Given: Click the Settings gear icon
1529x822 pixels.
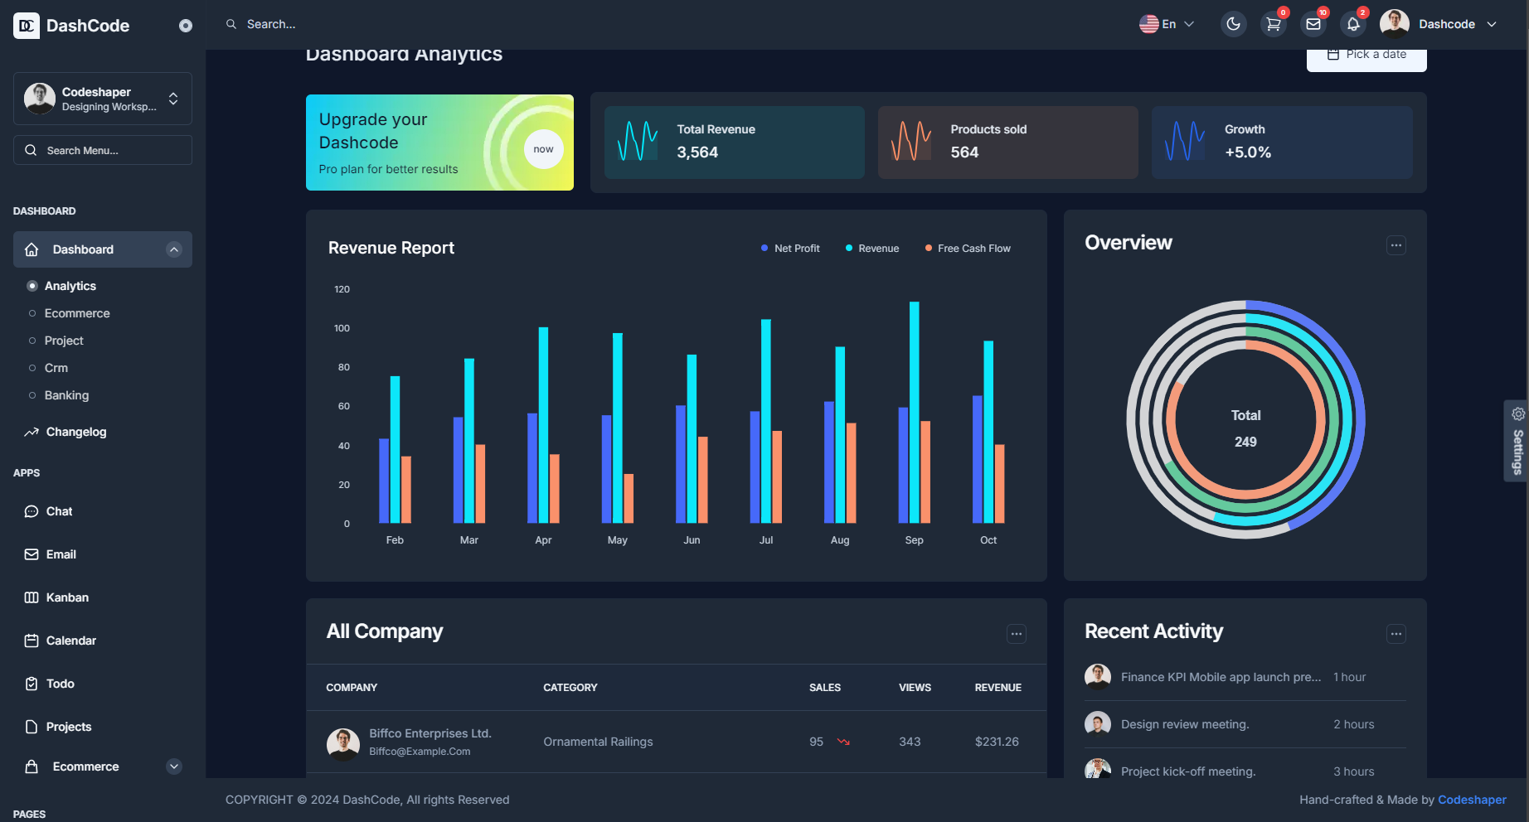Looking at the screenshot, I should [x=1518, y=414].
